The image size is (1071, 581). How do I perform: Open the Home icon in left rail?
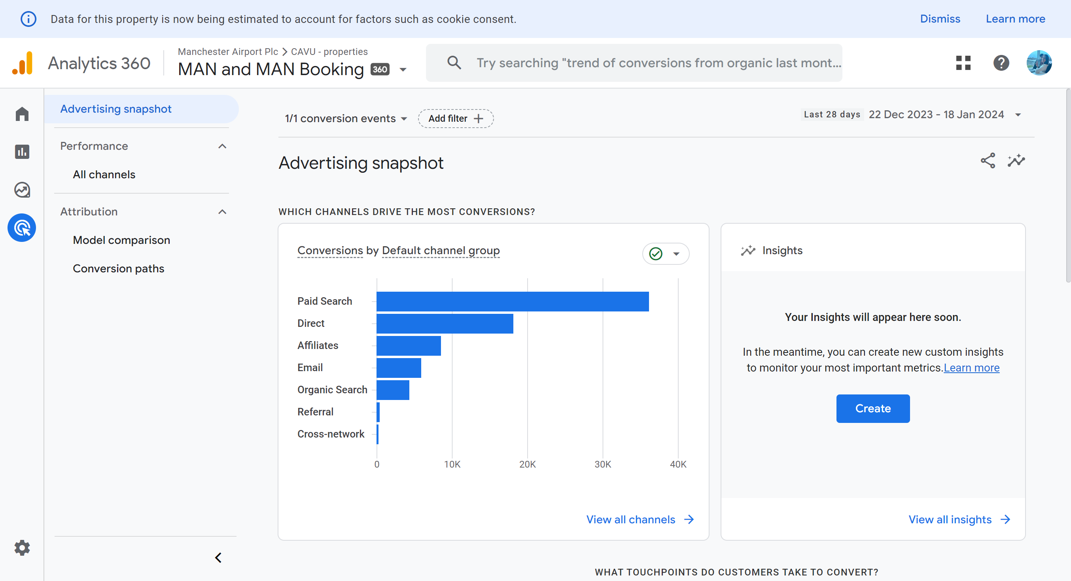tap(22, 114)
